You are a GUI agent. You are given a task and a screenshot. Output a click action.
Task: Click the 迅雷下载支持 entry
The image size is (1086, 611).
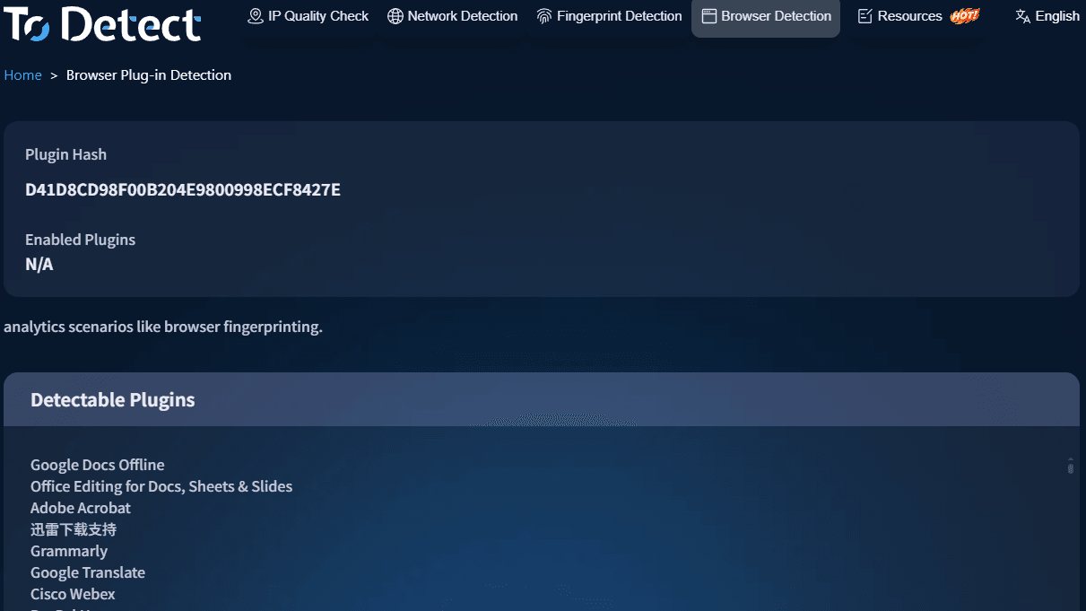point(74,529)
